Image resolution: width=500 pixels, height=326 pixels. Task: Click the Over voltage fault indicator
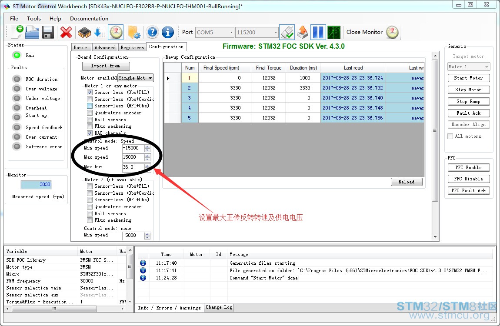(17, 88)
